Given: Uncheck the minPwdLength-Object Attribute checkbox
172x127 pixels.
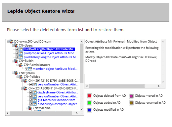Looking at the screenshot, I should point(17,49).
